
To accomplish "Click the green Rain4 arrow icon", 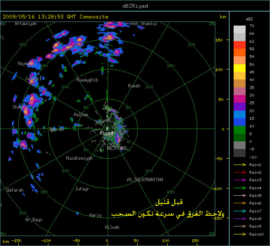I will pyautogui.click(x=240, y=188).
